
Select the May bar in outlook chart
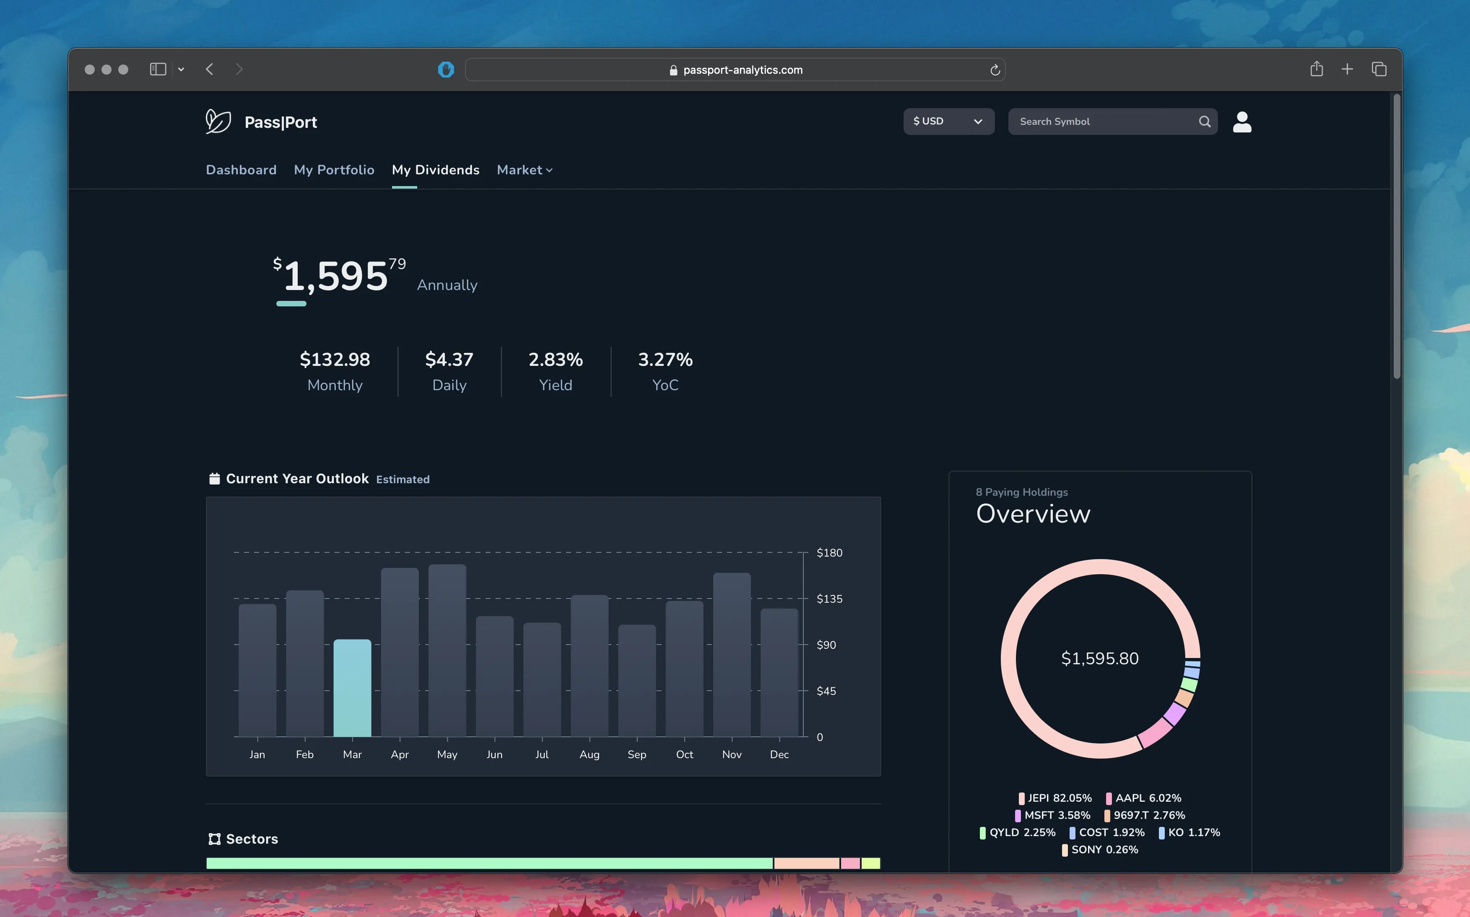point(447,650)
